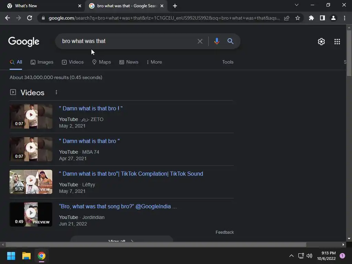The width and height of the screenshot is (352, 264).
Task: Close the What's New tab
Action: (80, 6)
